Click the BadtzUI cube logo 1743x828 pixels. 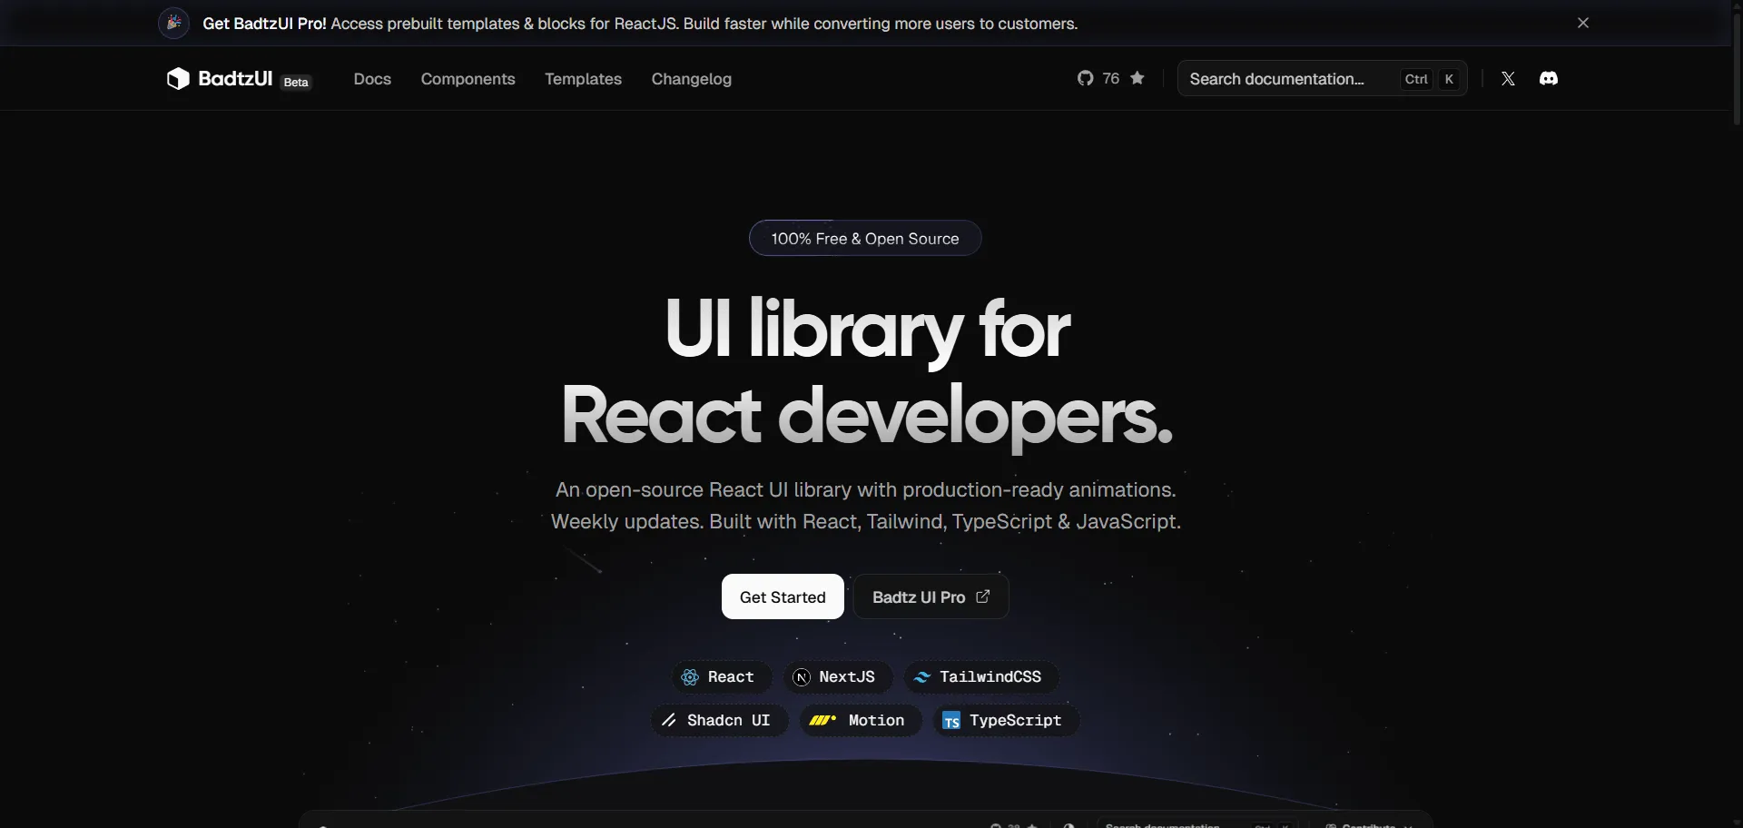[x=178, y=78]
